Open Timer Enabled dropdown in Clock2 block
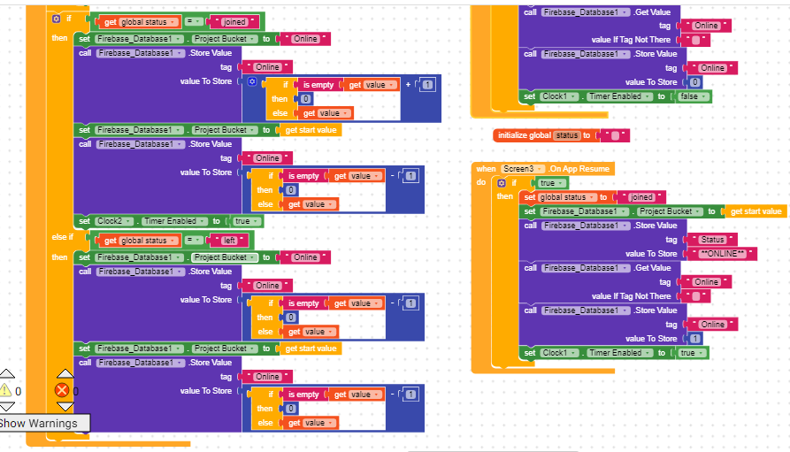Image resolution: width=790 pixels, height=452 pixels. coord(174,221)
